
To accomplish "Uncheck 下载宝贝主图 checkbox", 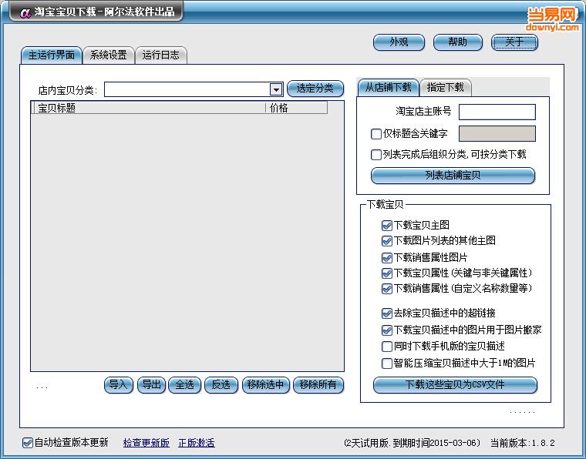I will (387, 226).
